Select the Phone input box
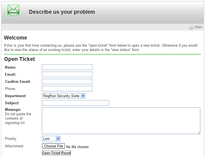The image size is (205, 158). (67, 89)
